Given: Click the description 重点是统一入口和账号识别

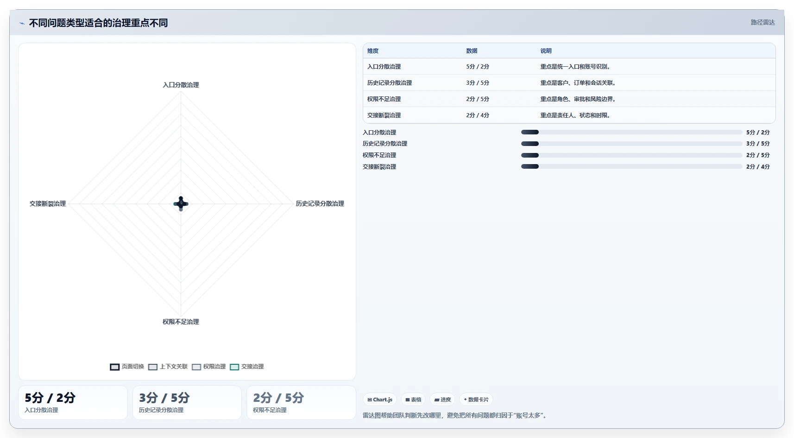Looking at the screenshot, I should (x=576, y=67).
